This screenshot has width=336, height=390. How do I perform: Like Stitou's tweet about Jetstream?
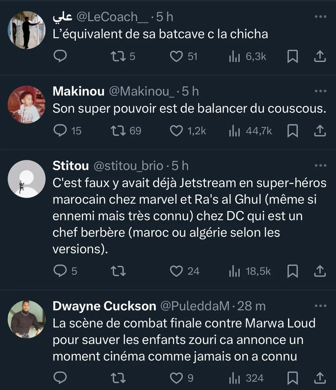coord(176,271)
